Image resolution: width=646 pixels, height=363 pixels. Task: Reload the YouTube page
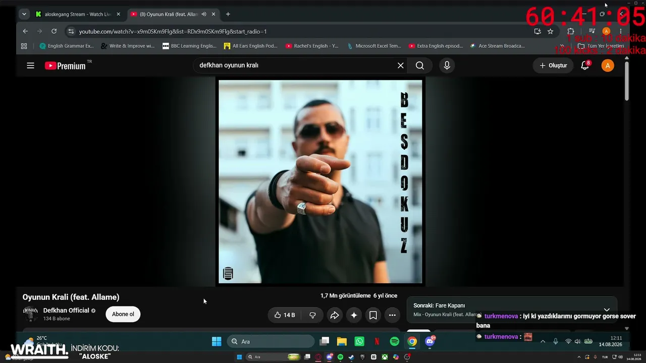[x=54, y=31]
